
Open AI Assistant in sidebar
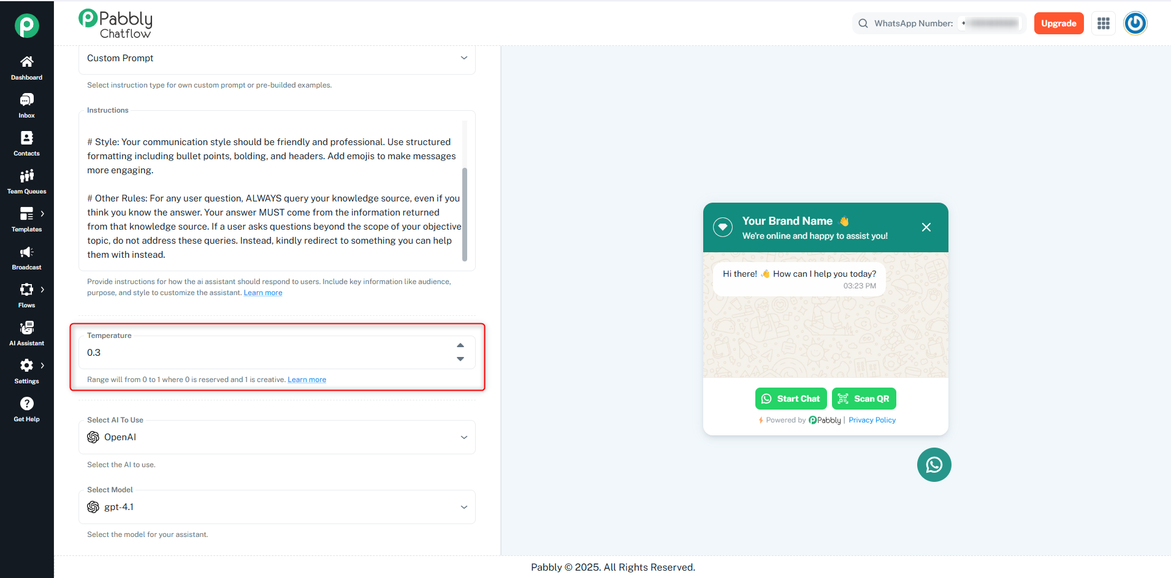pyautogui.click(x=26, y=333)
